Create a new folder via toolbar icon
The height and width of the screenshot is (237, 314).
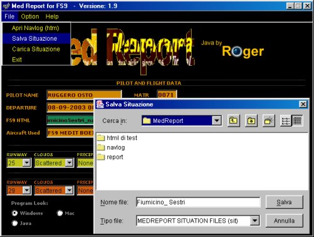(268, 120)
